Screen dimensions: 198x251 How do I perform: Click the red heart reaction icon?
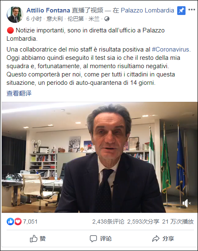click(18, 221)
